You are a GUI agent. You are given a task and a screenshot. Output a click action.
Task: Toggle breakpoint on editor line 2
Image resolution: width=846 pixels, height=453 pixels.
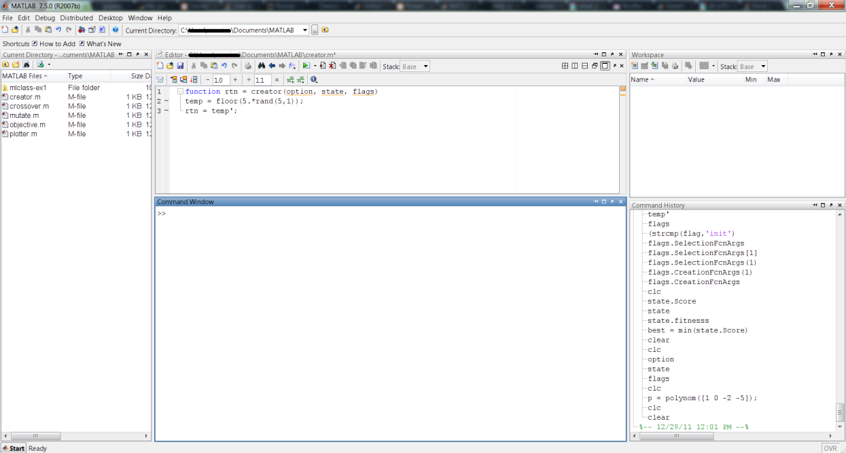(166, 101)
